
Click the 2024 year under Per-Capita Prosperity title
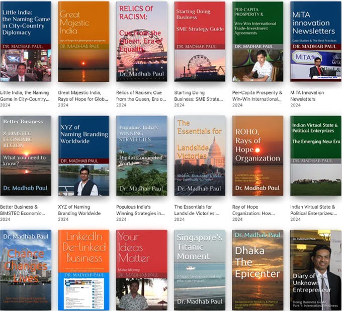[x=237, y=105]
